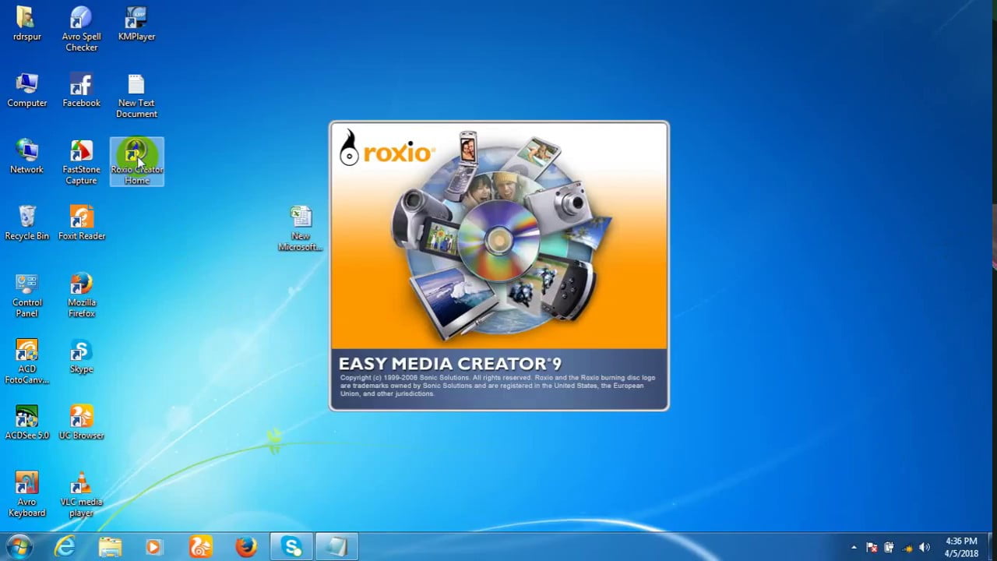Open the network status tray icon

tap(907, 547)
